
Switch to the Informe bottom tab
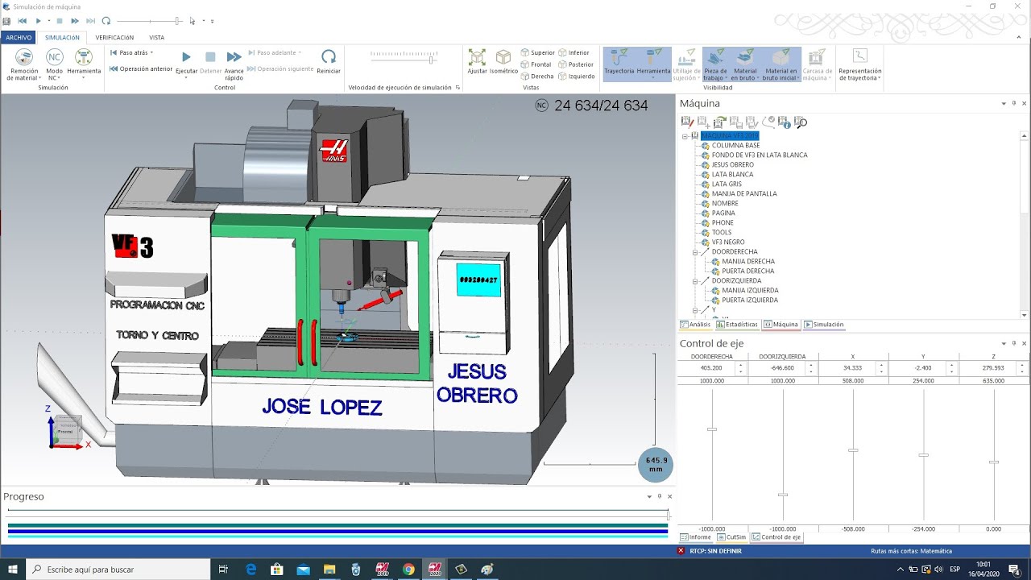[x=696, y=537]
